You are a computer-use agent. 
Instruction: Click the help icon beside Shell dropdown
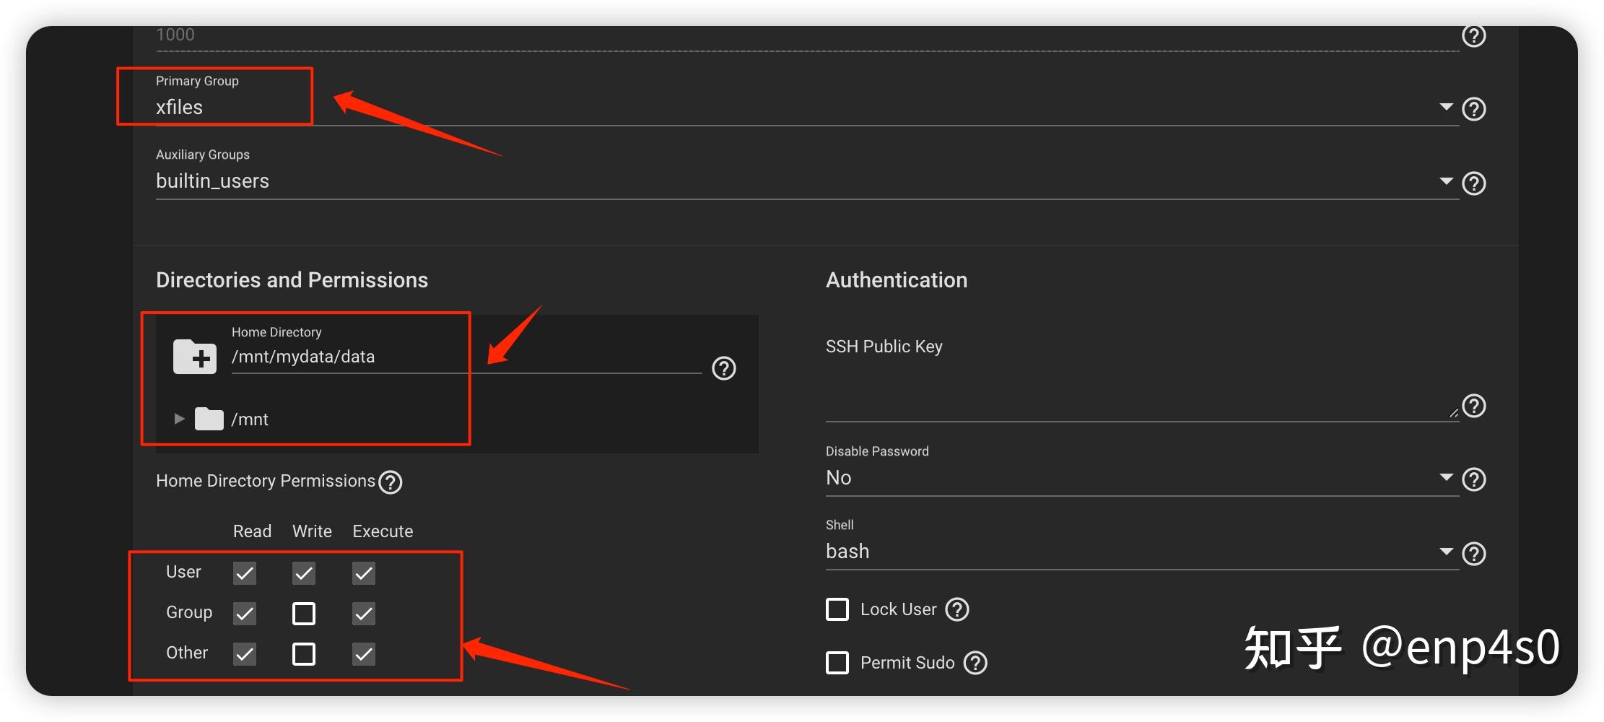point(1473,554)
